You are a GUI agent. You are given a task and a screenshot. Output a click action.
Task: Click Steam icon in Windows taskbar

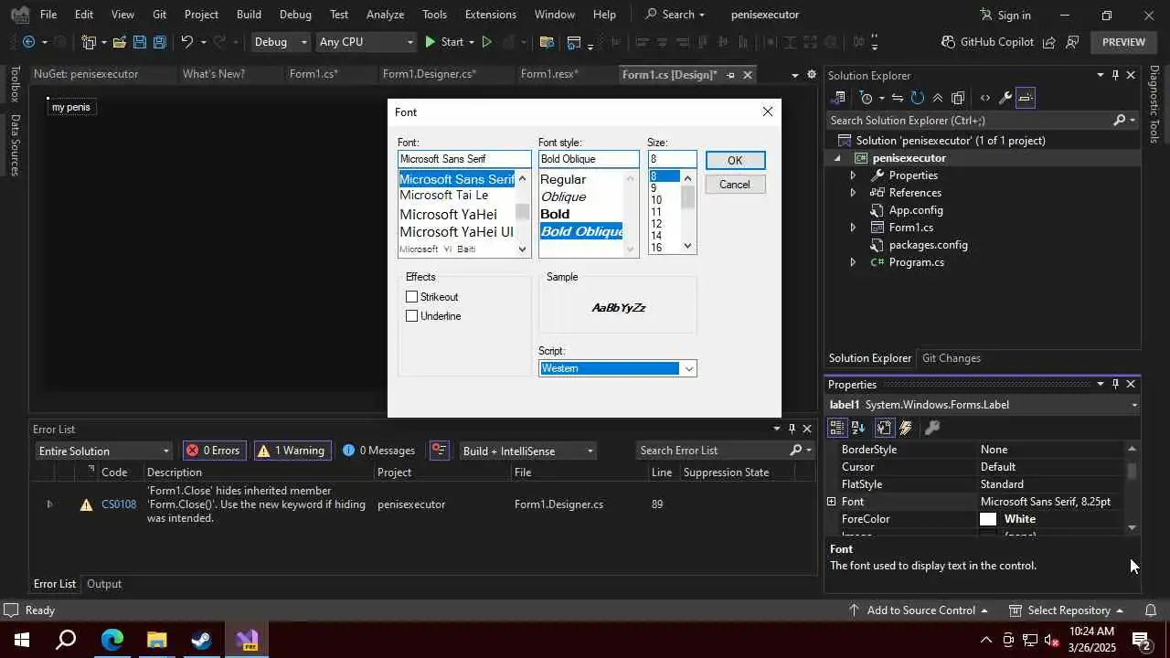pos(201,639)
